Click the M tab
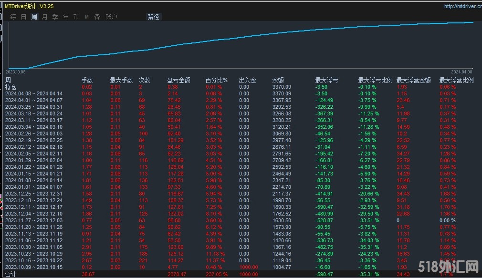The height and width of the screenshot is (278, 482). click(87, 17)
